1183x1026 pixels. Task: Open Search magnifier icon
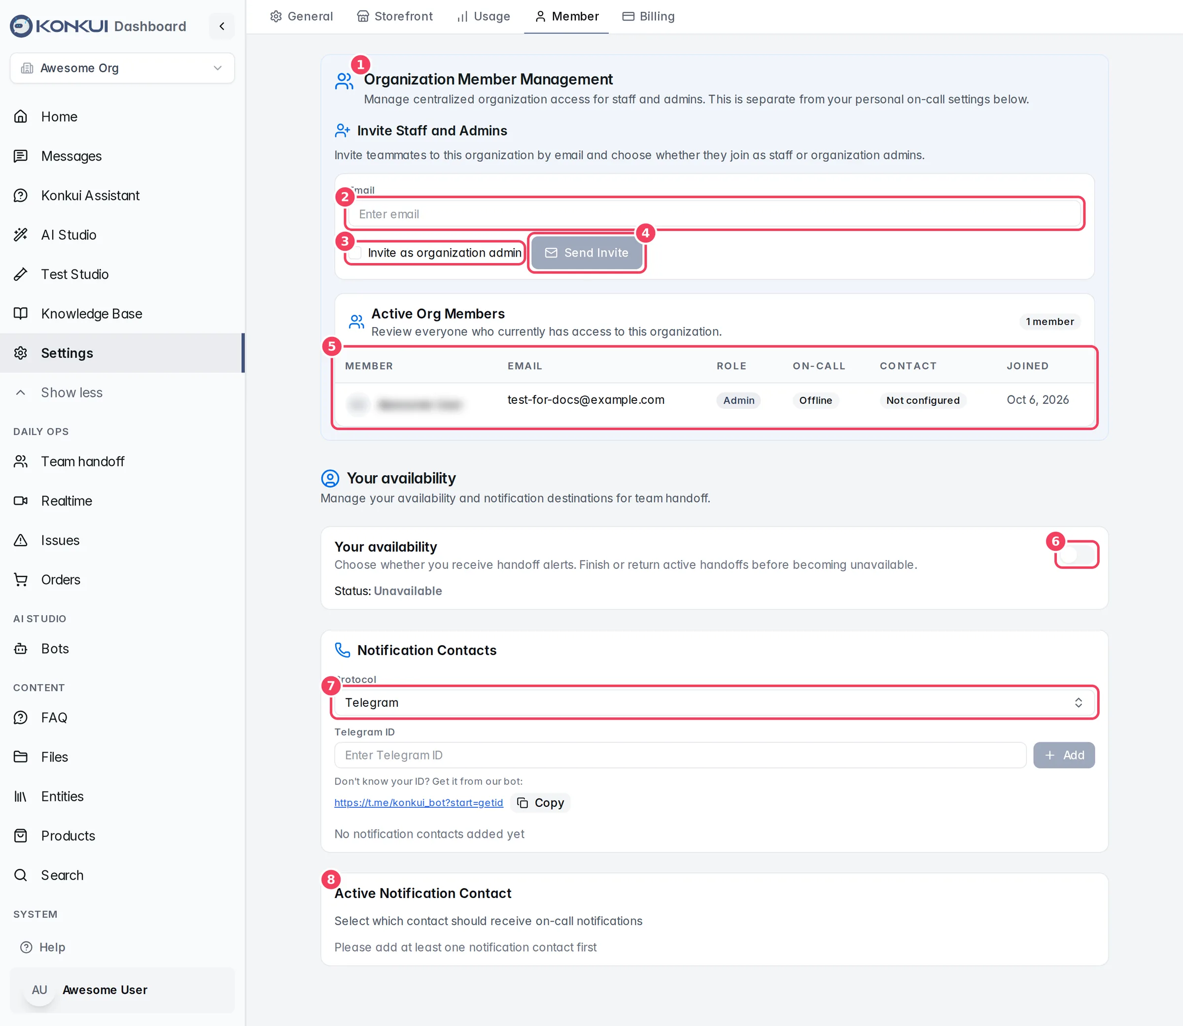(21, 875)
